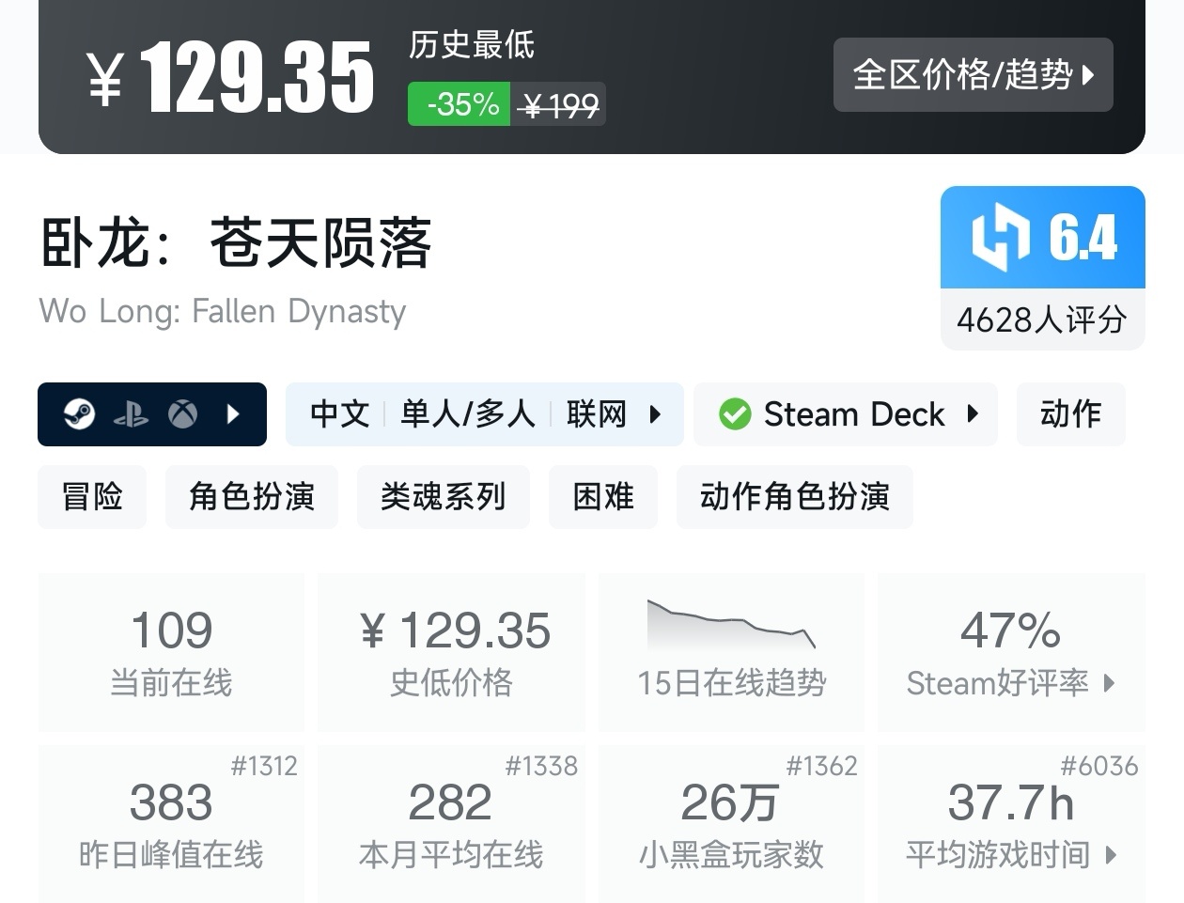This screenshot has width=1184, height=903.
Task: Expand the 平均游戏时间 arrow
Action: tap(1112, 855)
